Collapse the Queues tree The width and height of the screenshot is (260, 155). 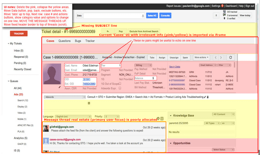[x=8, y=81]
